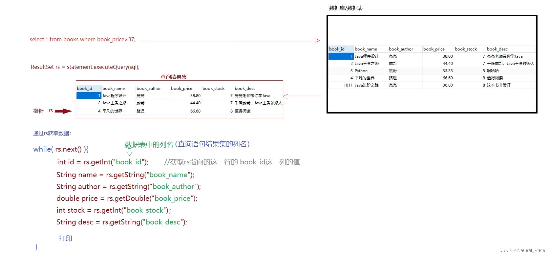549x255 pixels.
Task: Click highlighted id 1 cell in result set
Action: coord(89,96)
